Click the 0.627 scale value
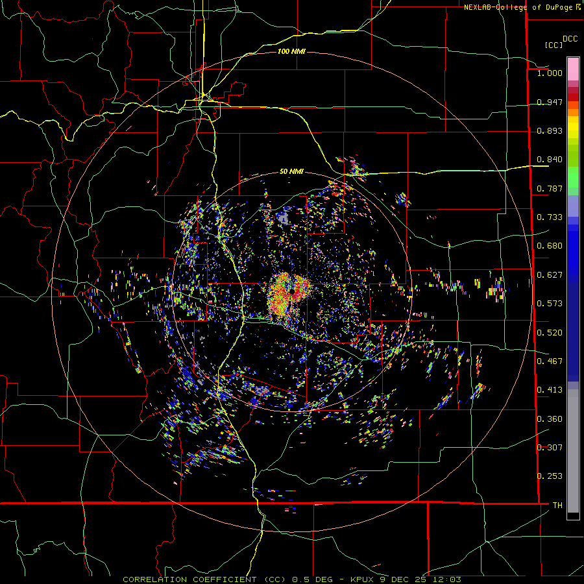This screenshot has width=584, height=584. pyautogui.click(x=550, y=275)
